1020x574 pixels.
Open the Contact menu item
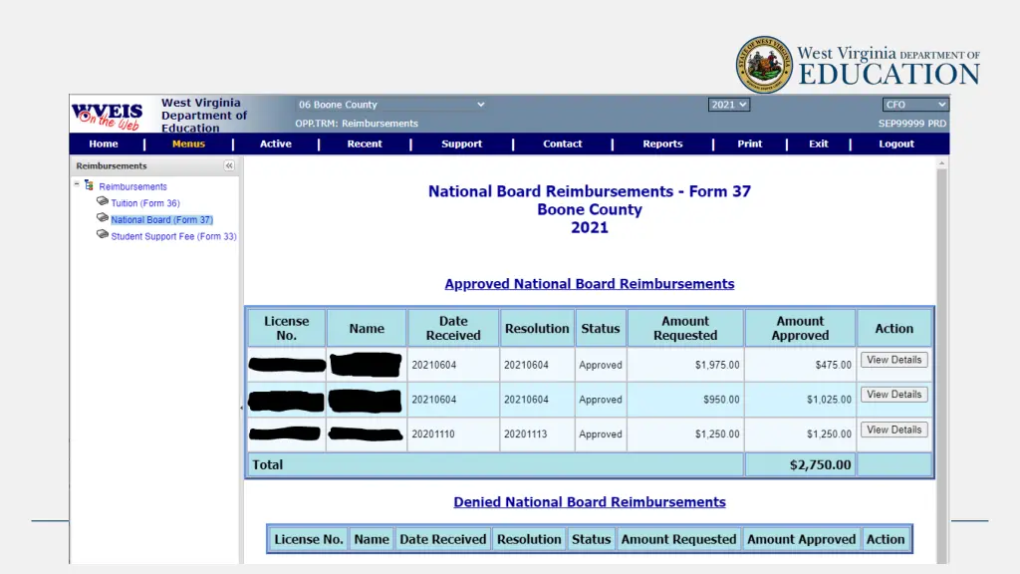[563, 143]
